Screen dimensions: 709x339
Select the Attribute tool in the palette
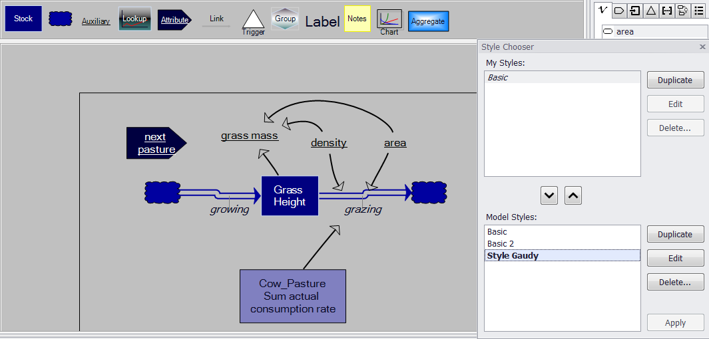point(174,20)
